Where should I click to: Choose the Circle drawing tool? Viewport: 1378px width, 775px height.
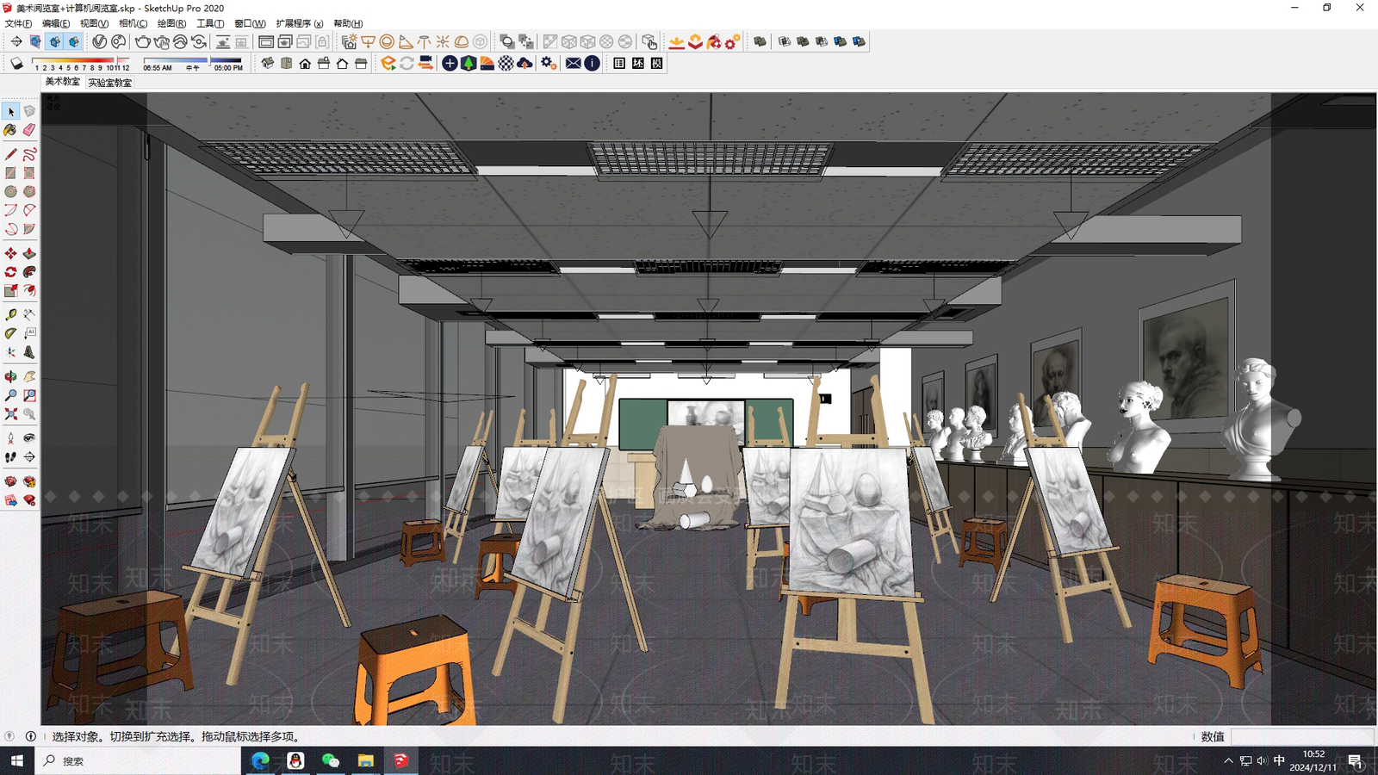coord(10,192)
